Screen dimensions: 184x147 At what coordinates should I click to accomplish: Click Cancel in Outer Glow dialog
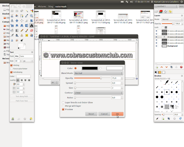click(104, 114)
